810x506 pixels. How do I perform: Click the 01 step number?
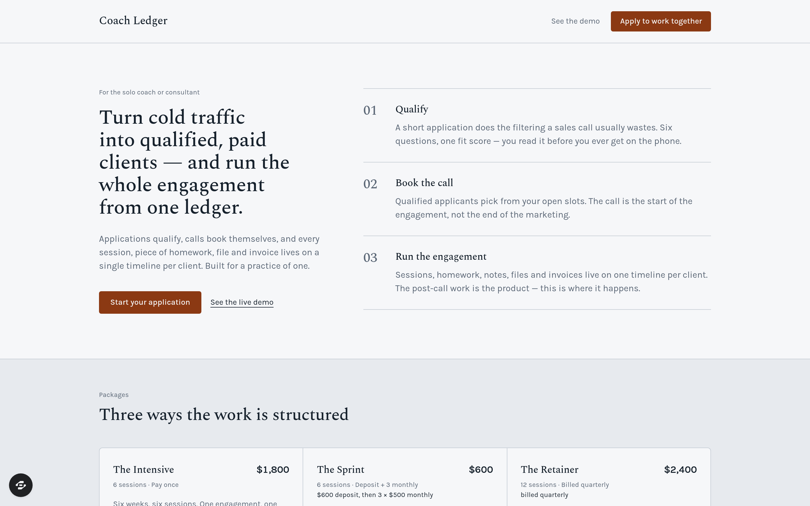point(370,110)
